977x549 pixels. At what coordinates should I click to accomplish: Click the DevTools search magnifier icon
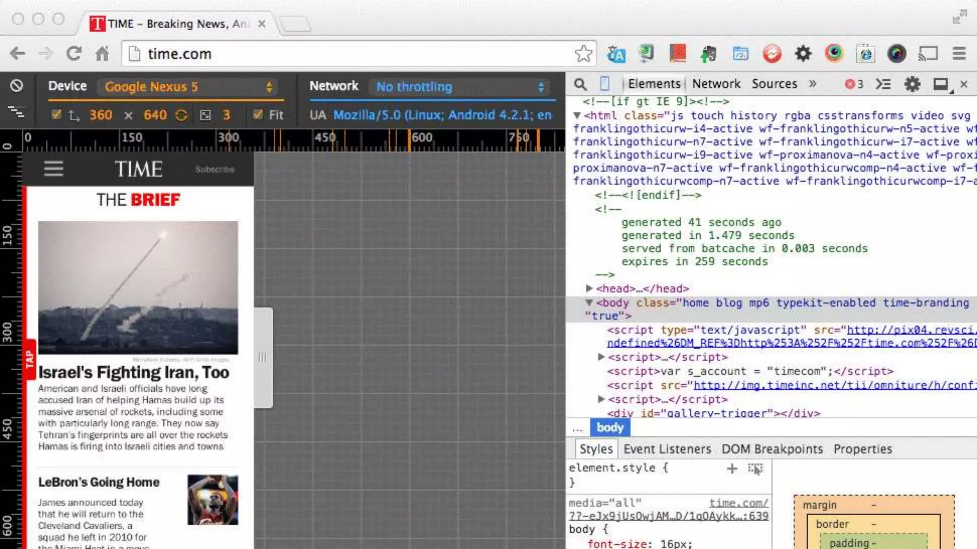point(580,84)
